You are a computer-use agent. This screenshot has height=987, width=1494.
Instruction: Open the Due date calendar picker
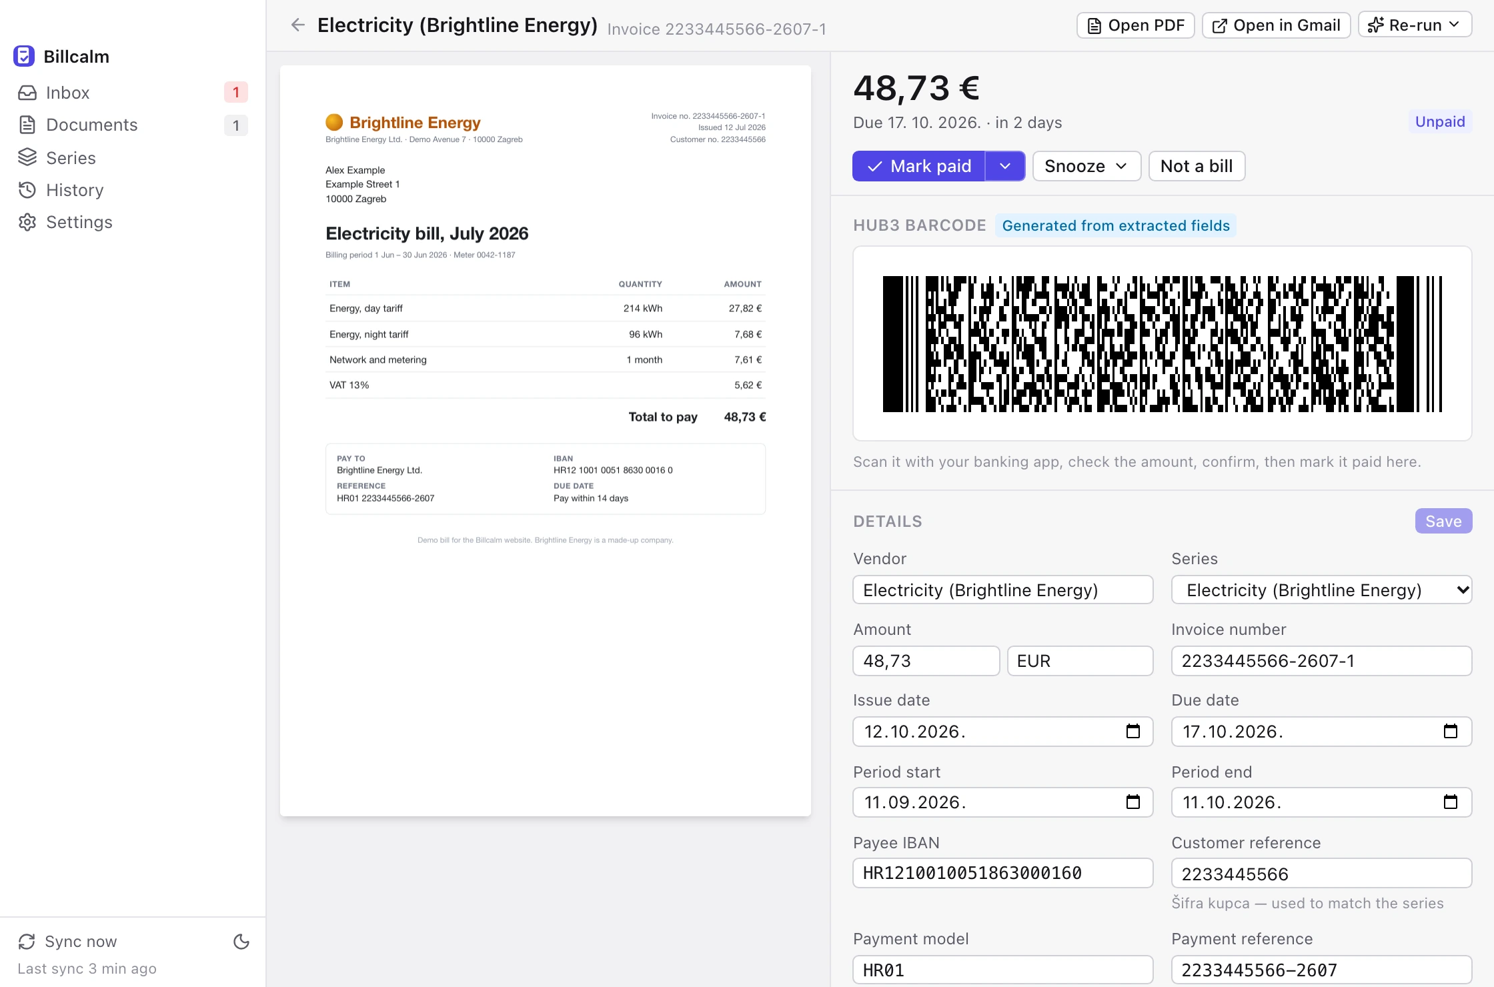coord(1451,732)
